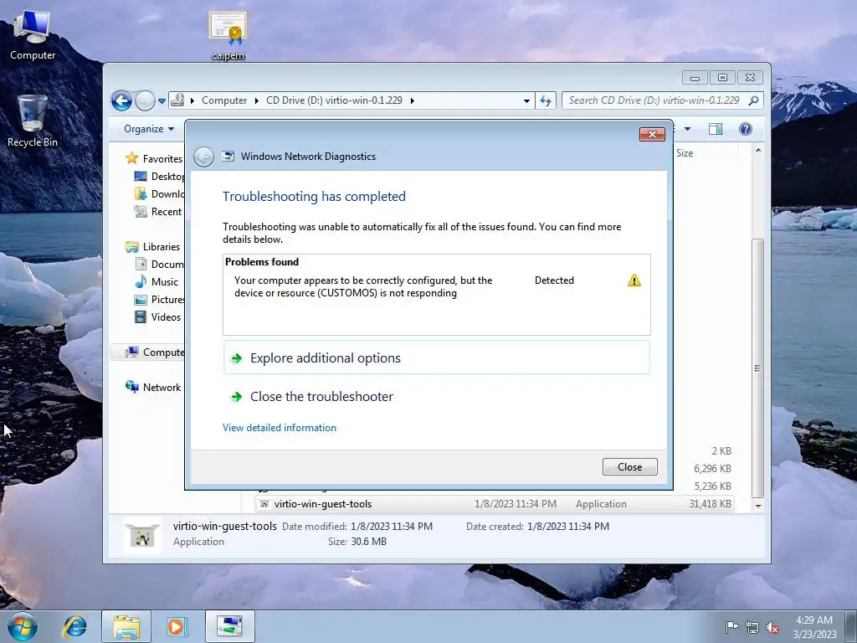Image resolution: width=857 pixels, height=643 pixels.
Task: Click the Explorer forward navigation arrow
Action: 145,100
